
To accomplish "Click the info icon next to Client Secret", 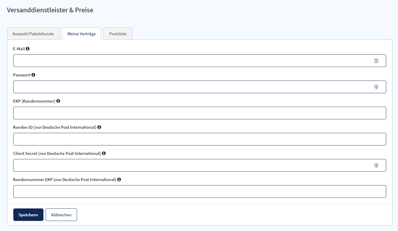I will 104,153.
